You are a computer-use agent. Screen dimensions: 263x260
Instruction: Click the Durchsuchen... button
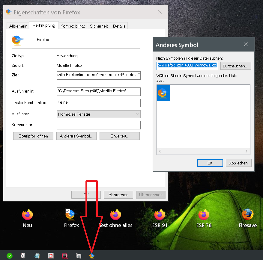236,66
